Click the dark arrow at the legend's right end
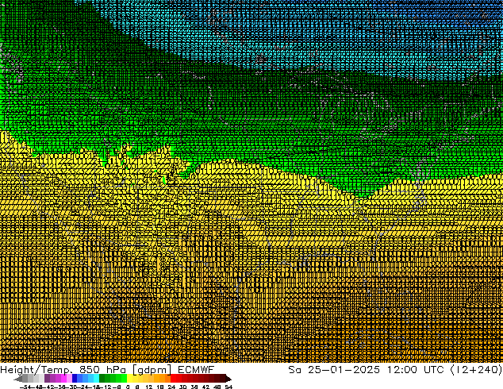The image size is (503, 389). [228, 379]
